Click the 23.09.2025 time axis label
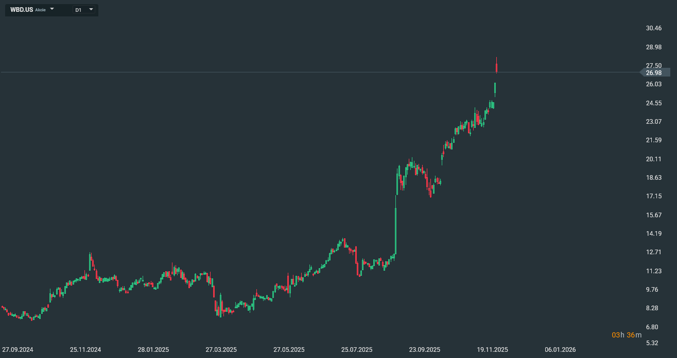The height and width of the screenshot is (358, 677). tap(425, 350)
